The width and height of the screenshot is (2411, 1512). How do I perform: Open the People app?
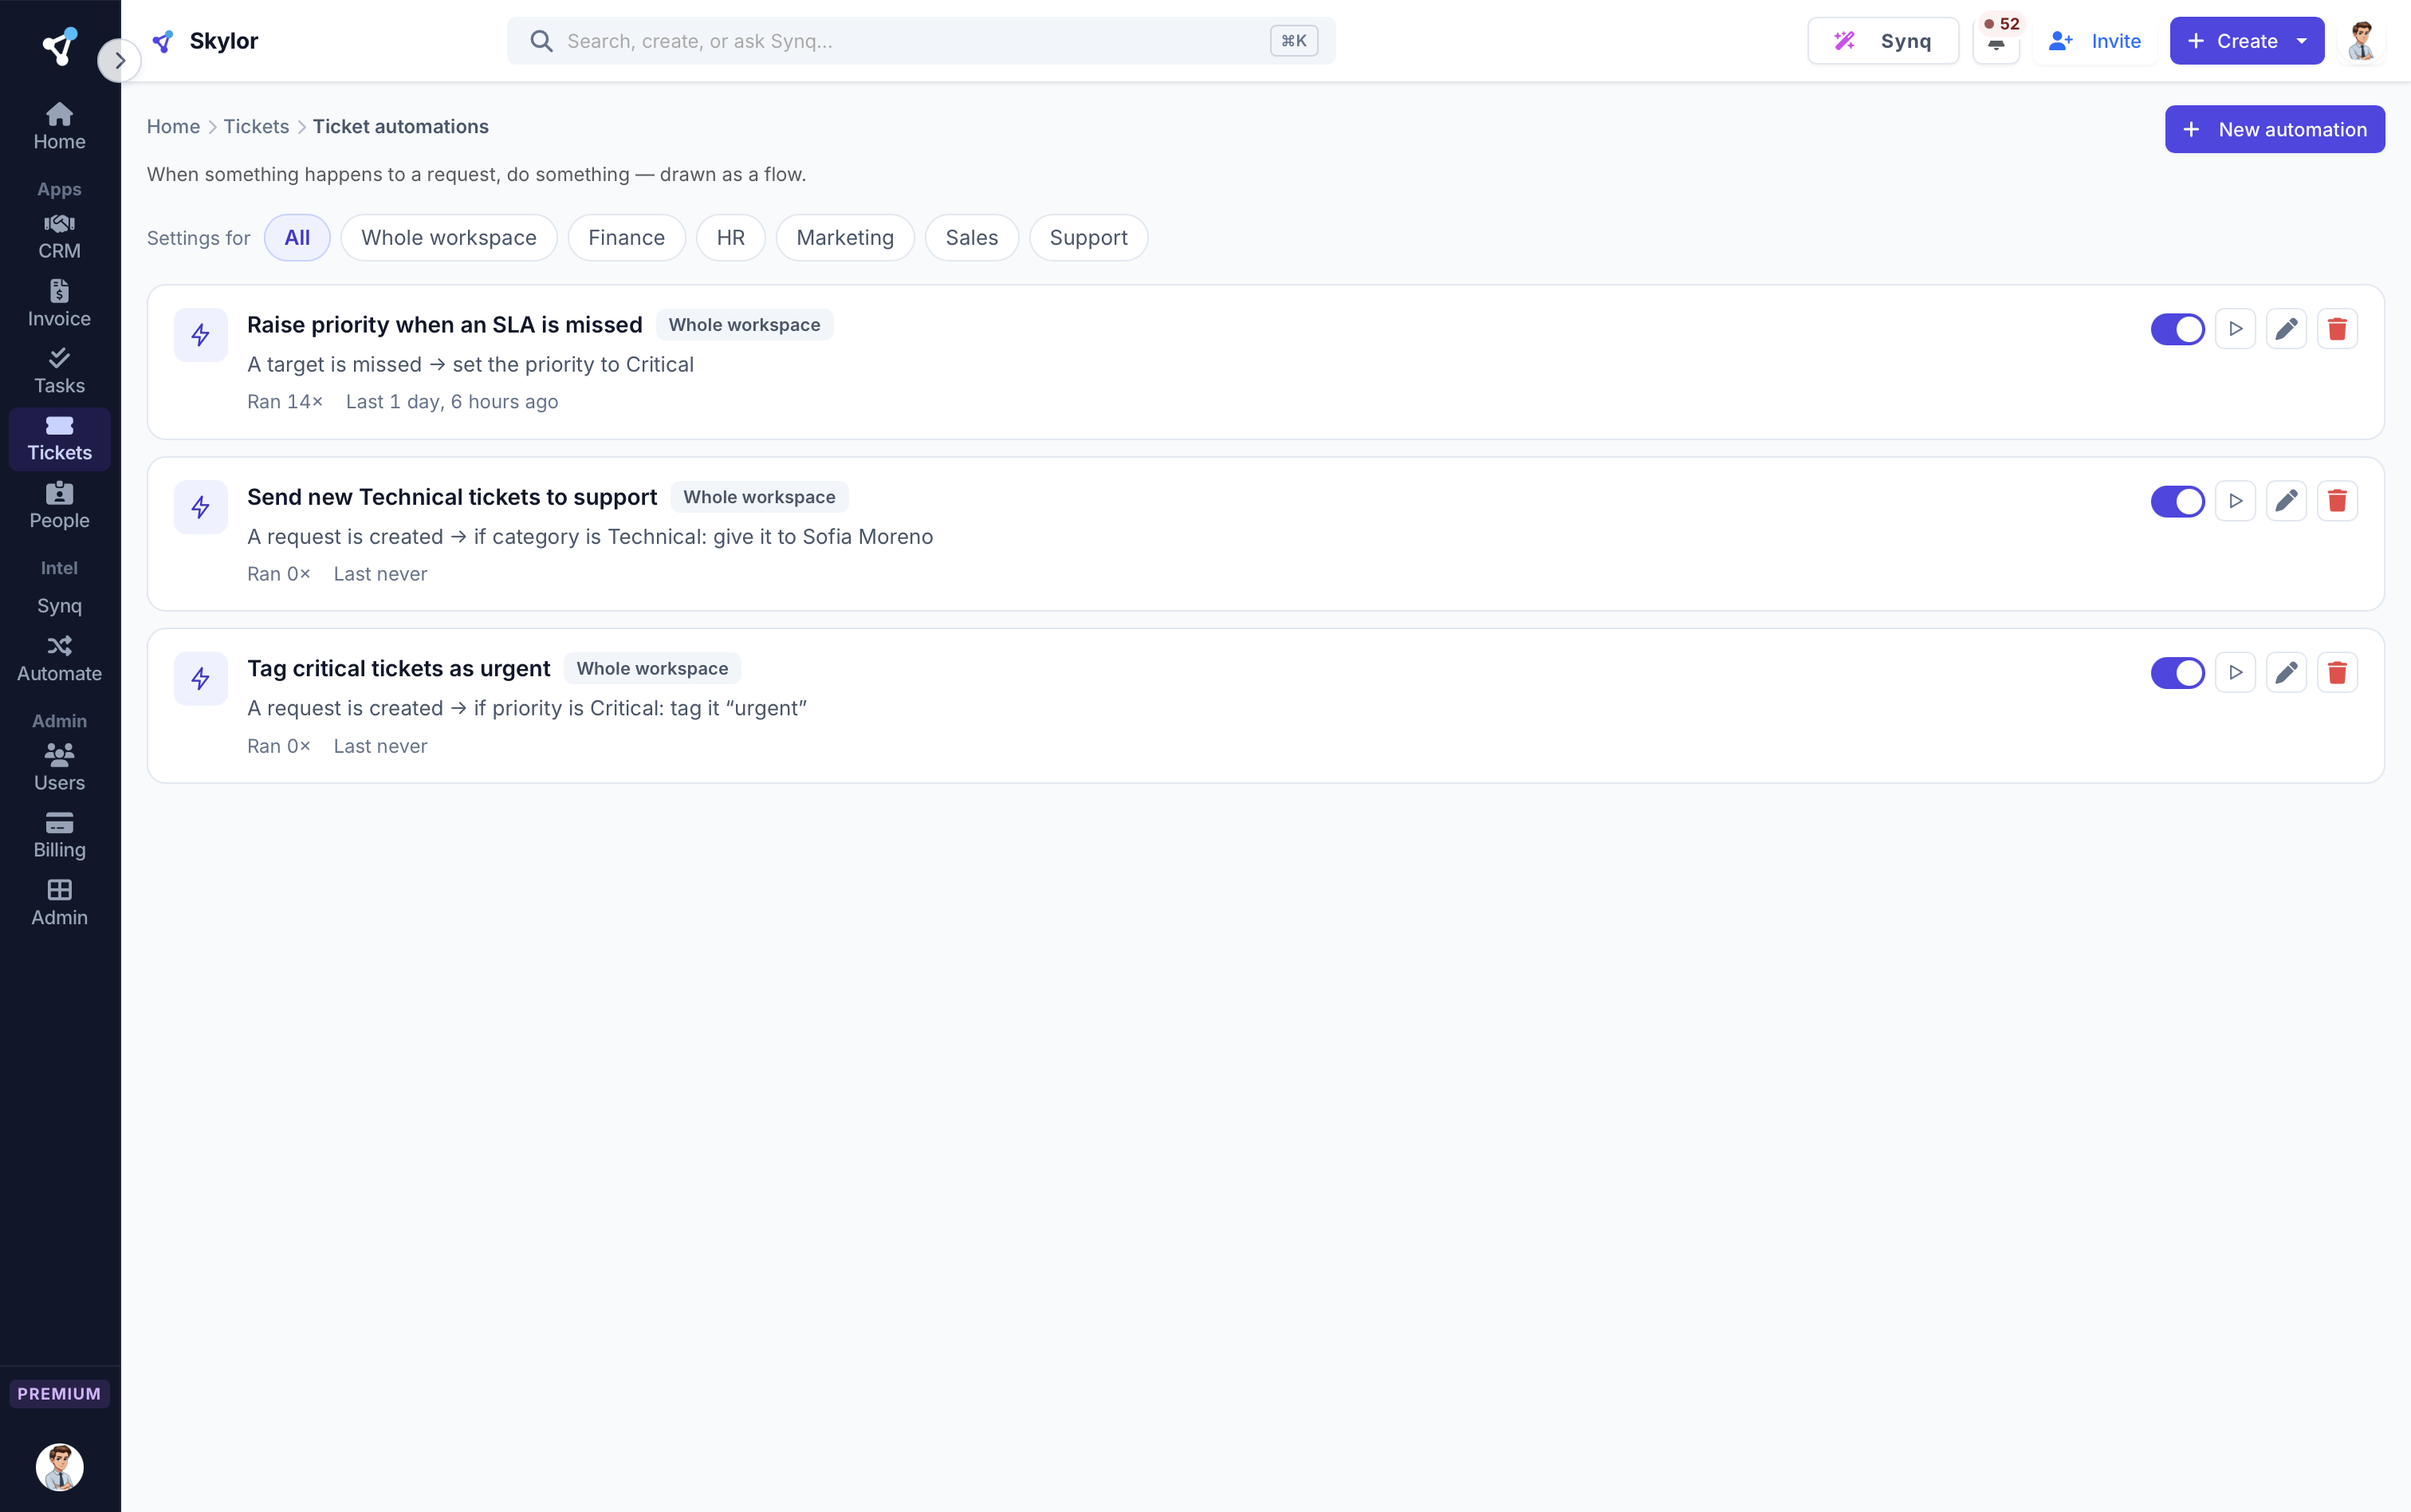point(59,506)
